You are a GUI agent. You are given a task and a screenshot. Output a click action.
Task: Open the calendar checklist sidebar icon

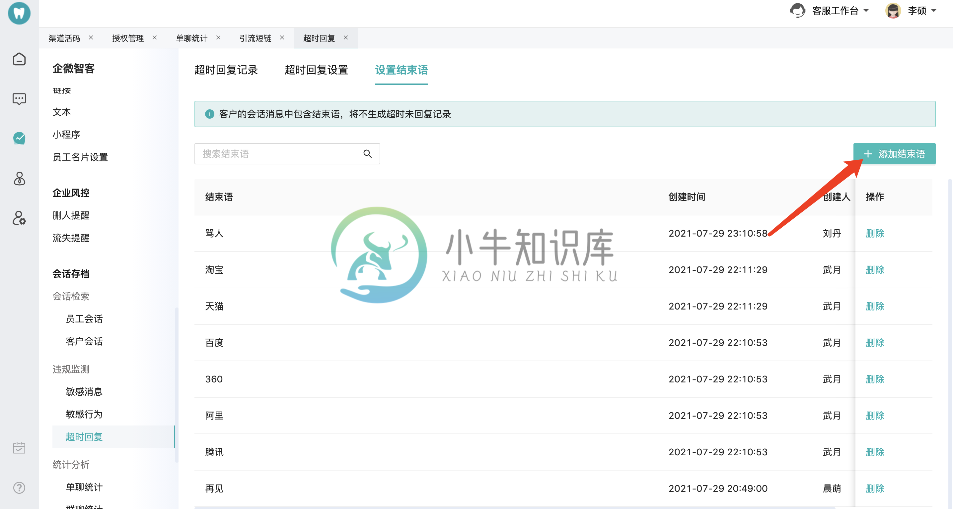pos(19,448)
